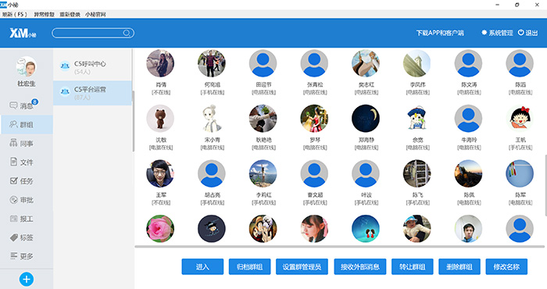Select member 牛海玲 avatar
This screenshot has width=547, height=289.
click(468, 119)
